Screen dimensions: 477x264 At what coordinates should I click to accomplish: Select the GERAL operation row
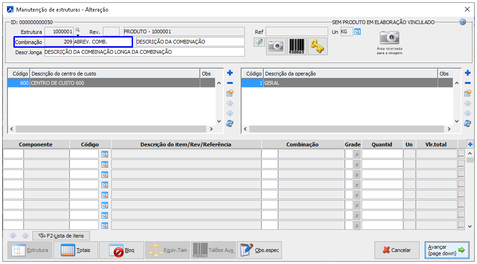tap(347, 83)
